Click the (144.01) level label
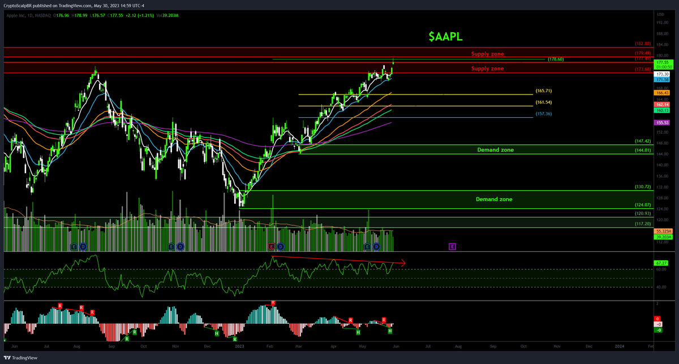Screen dimensions: 679x364 pyautogui.click(x=643, y=151)
